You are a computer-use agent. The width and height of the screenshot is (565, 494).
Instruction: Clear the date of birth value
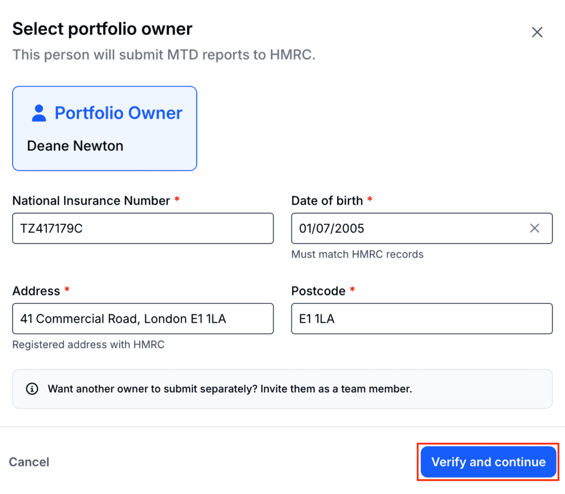534,228
